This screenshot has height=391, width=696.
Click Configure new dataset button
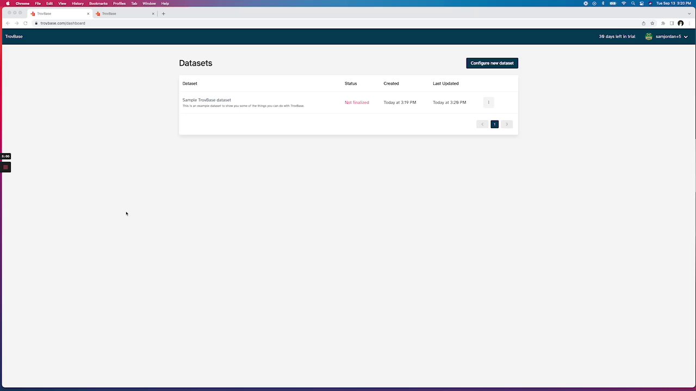tap(492, 63)
